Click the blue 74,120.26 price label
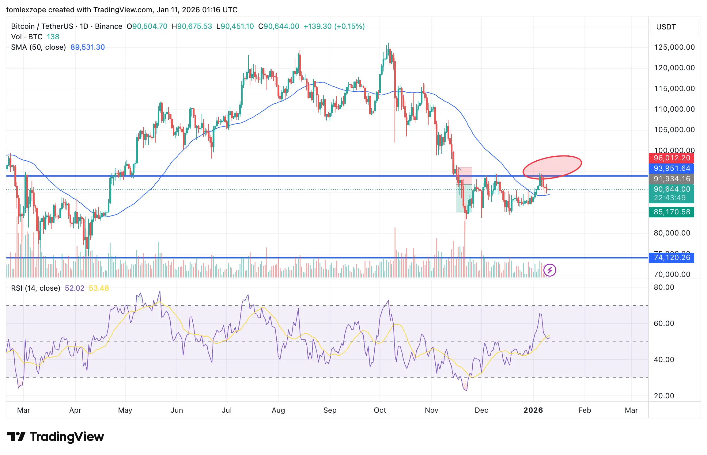This screenshot has height=455, width=707. (x=671, y=258)
